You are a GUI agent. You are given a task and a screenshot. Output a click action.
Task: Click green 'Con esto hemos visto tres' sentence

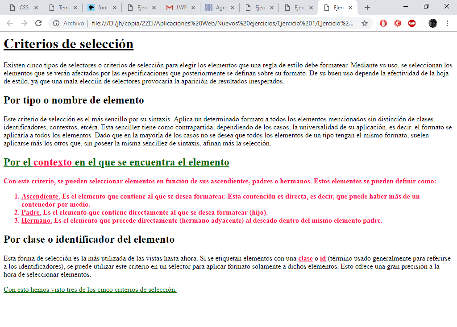90,290
